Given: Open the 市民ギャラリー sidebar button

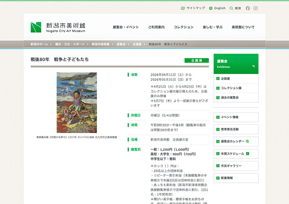Looking at the screenshot, I should (x=236, y=166).
